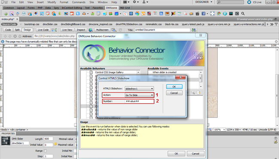This screenshot has width=279, height=159.
Task: Open the Site menu
Action: 91,2
